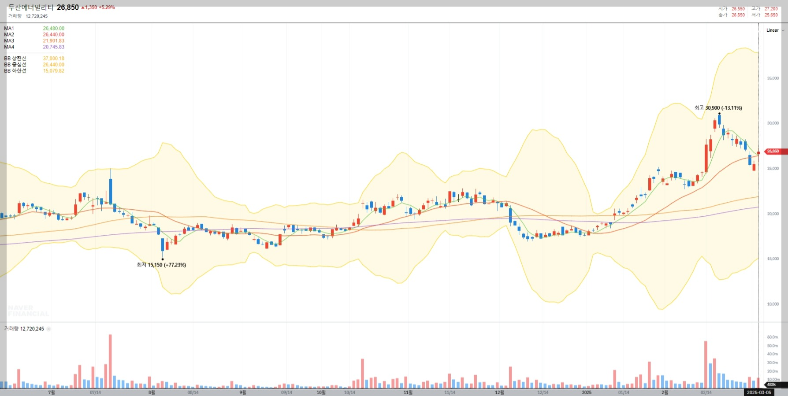Click the 25,000 price axis label
The height and width of the screenshot is (396, 788).
[773, 169]
